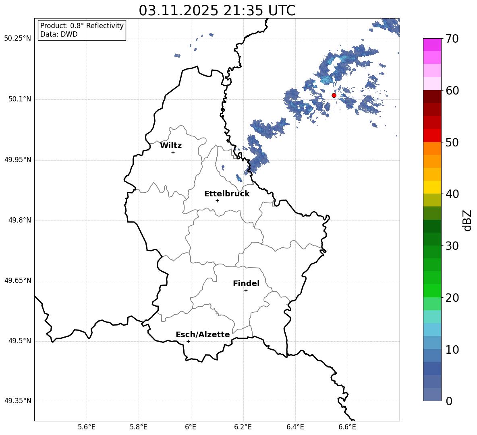Click the 49.35°N latitude label
Image resolution: width=477 pixels, height=435 pixels.
tap(18, 401)
